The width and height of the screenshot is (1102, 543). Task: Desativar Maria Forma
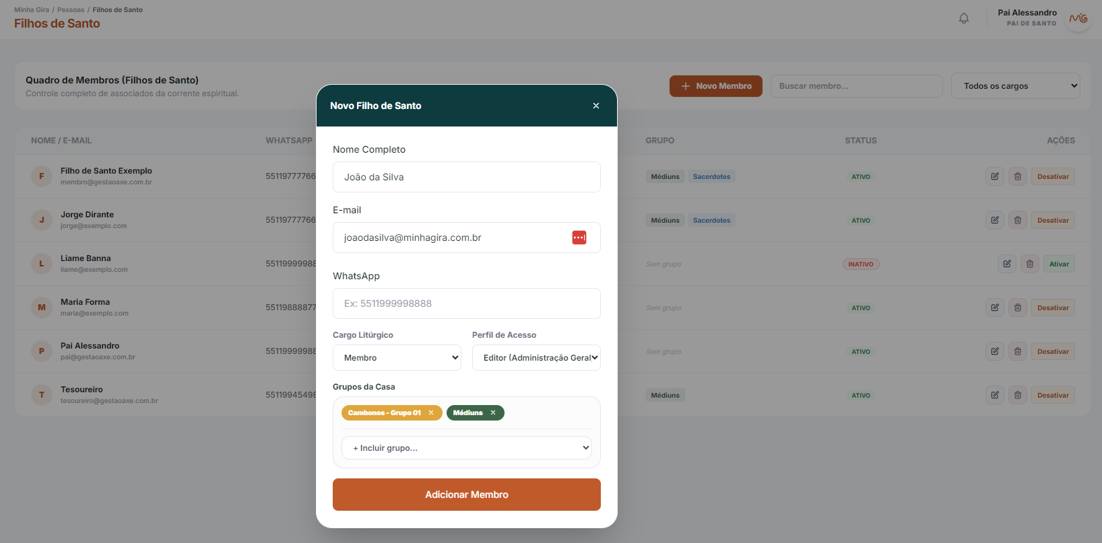(1053, 307)
